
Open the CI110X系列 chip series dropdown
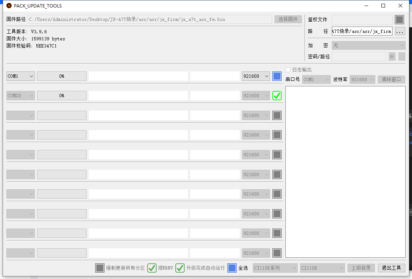[x=275, y=268]
